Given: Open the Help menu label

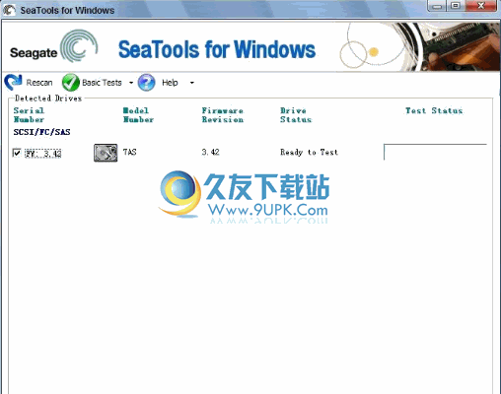Looking at the screenshot, I should click(170, 83).
